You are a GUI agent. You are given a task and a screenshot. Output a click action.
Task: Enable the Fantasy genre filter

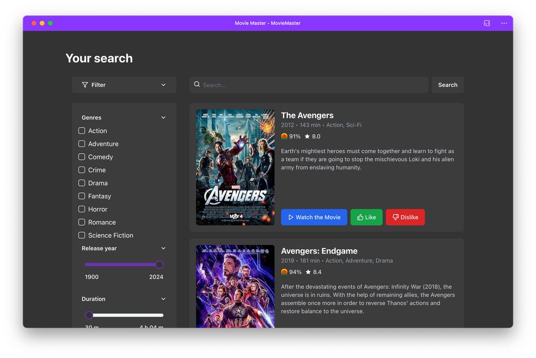[81, 196]
